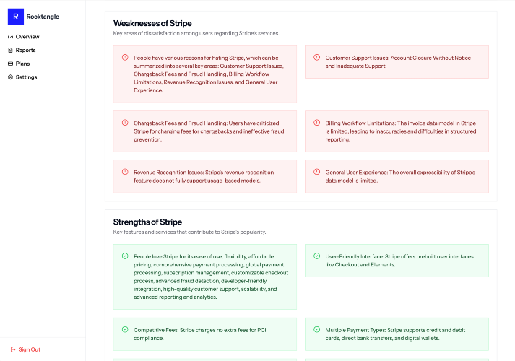
Task: Click alert icon beside Customer Support Issues
Action: 316,58
